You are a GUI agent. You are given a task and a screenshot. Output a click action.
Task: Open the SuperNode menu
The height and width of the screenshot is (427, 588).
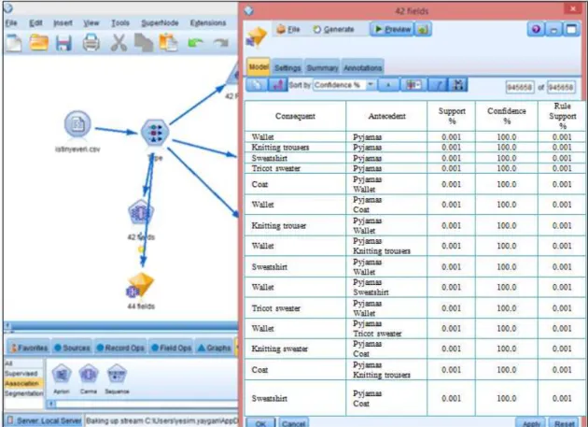point(160,23)
